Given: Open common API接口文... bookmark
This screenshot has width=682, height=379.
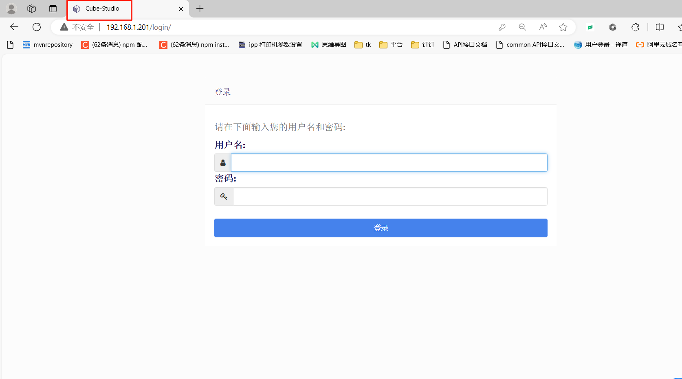Looking at the screenshot, I should coord(530,45).
